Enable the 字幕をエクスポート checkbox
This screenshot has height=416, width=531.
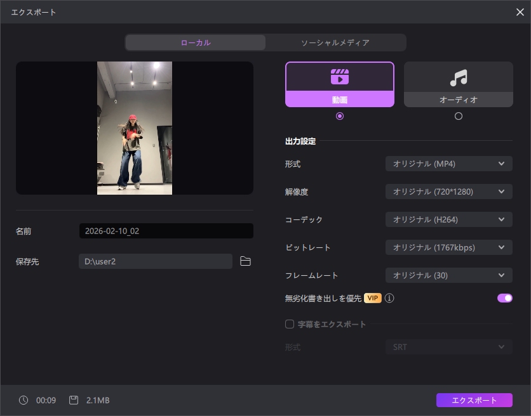tap(289, 324)
